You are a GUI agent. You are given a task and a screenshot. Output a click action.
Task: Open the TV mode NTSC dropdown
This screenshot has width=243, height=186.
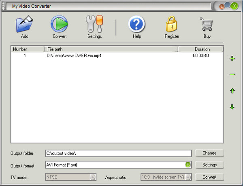(x=93, y=177)
